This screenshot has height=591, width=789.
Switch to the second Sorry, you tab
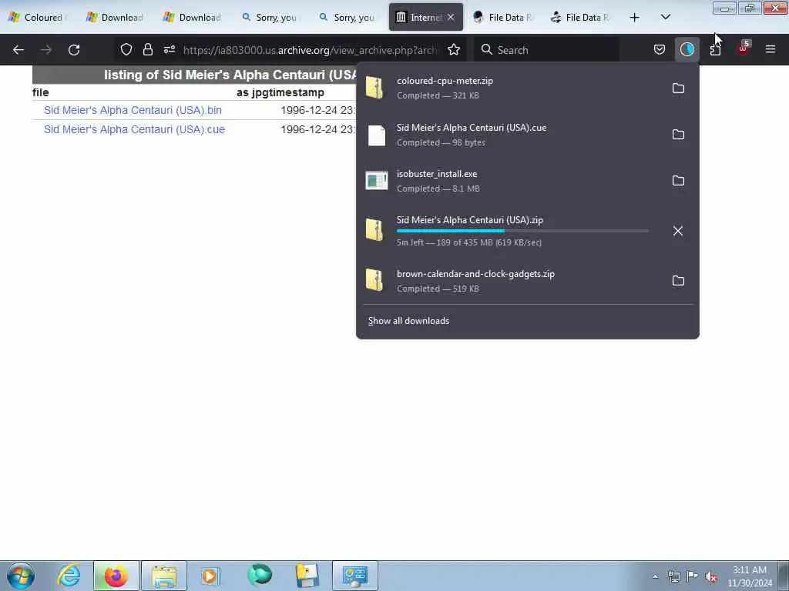[348, 18]
